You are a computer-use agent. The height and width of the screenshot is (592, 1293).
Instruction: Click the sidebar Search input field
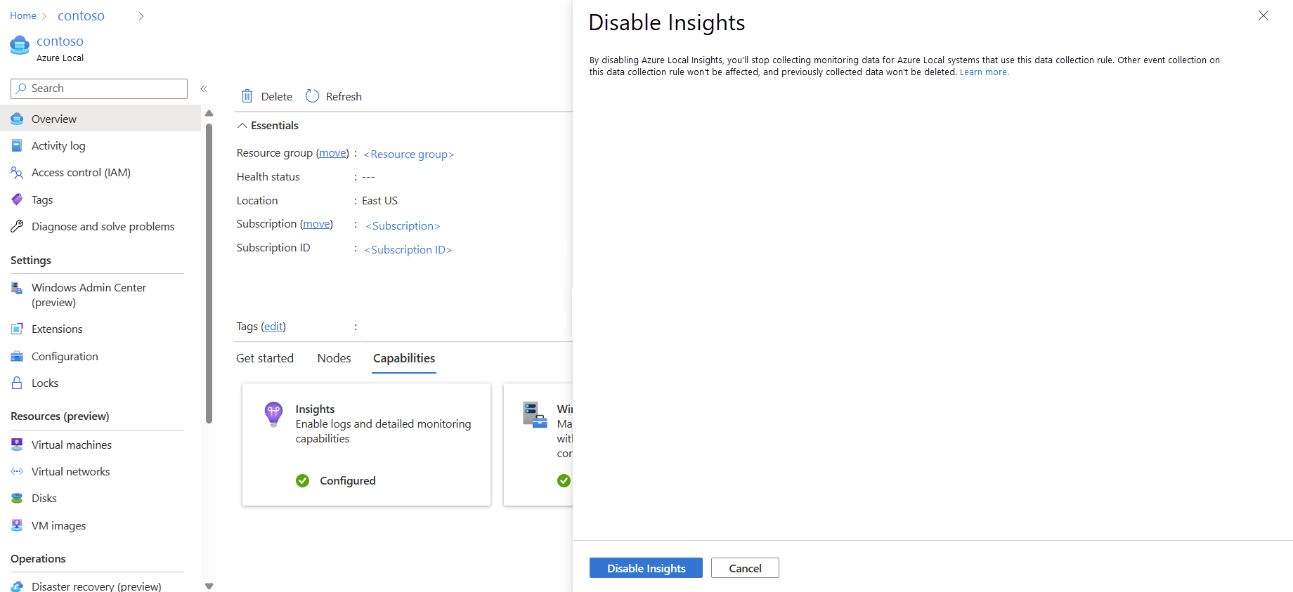pos(99,88)
